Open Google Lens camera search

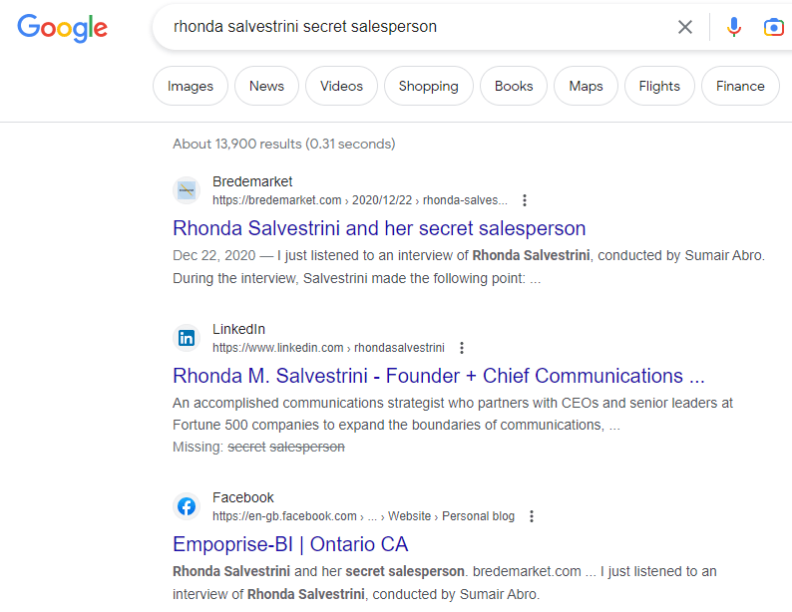pyautogui.click(x=773, y=27)
